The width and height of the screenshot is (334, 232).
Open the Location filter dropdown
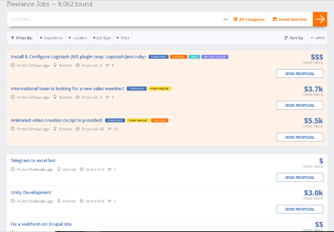point(78,38)
